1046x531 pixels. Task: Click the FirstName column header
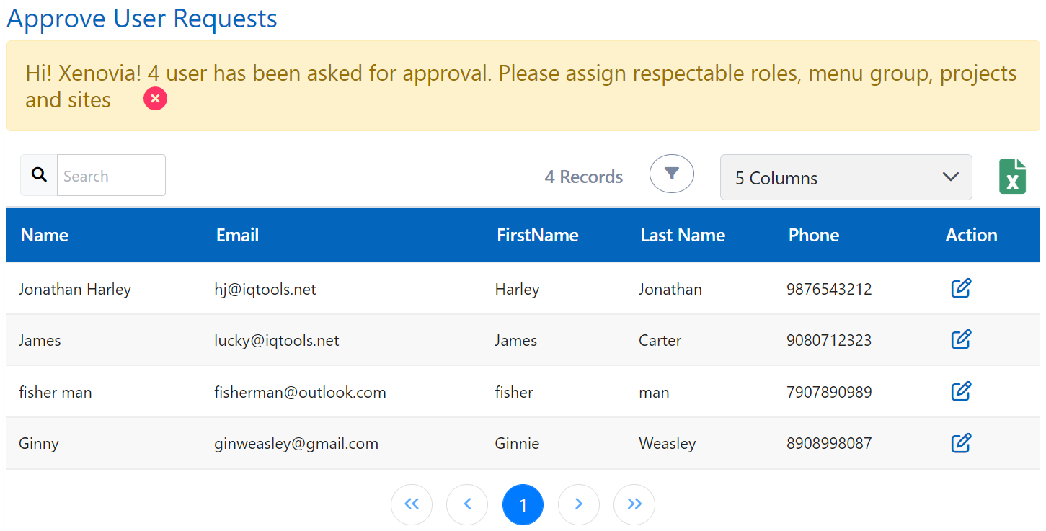pos(537,235)
